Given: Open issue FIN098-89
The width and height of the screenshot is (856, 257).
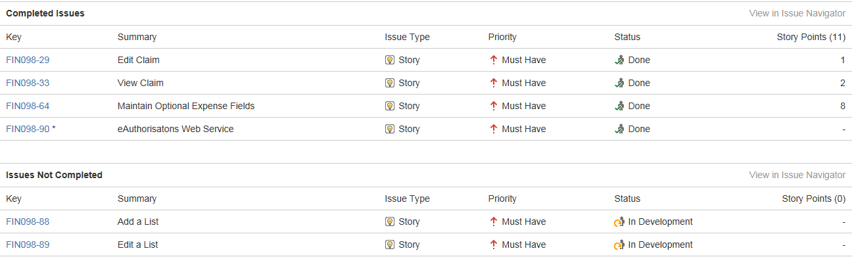Looking at the screenshot, I should tap(28, 245).
